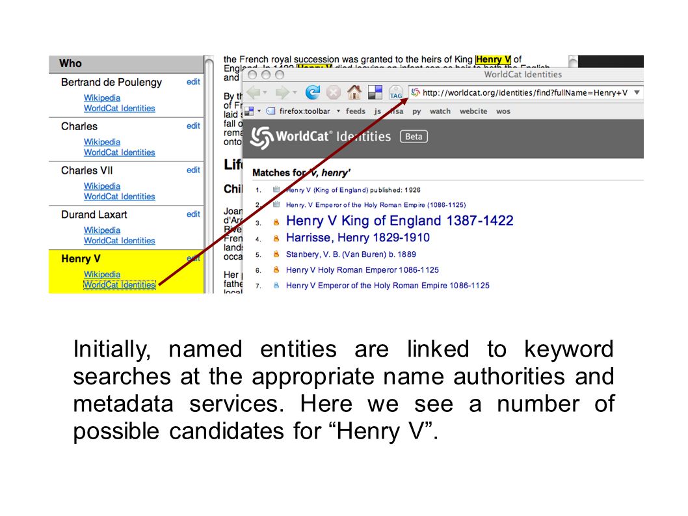Open WorldCat Identities under Charles VII

120,197
